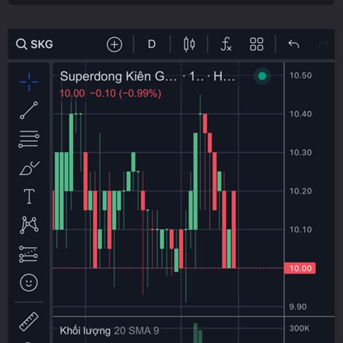
Task: Select the crosshair cursor tool
Action: [29, 82]
